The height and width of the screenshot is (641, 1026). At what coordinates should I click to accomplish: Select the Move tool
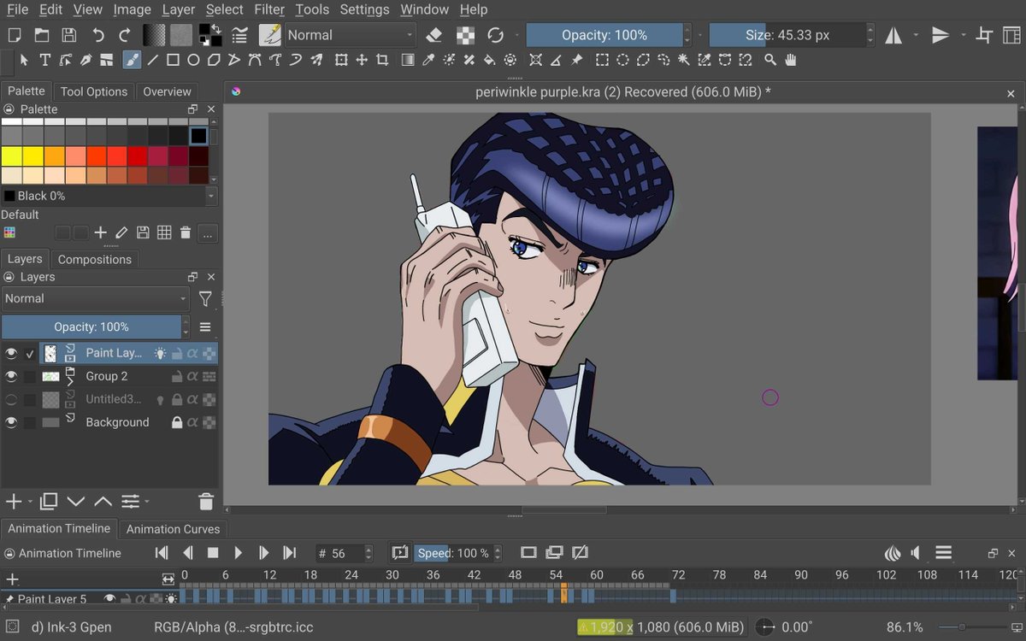pos(362,60)
